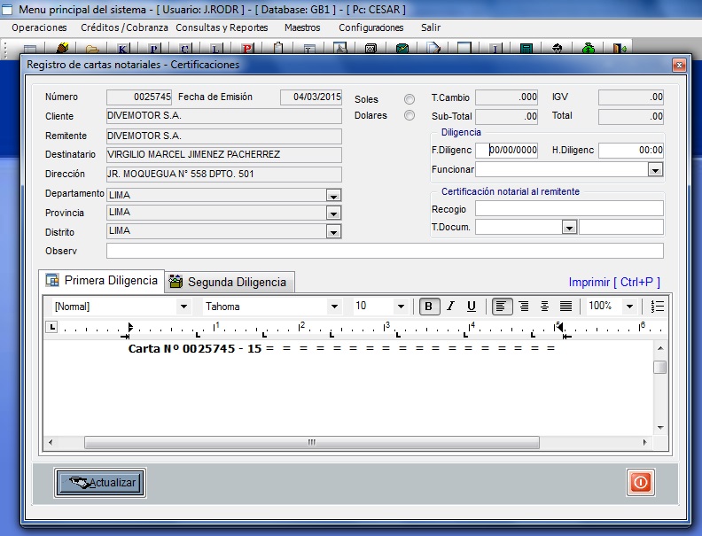Click the red power exit button
Viewport: 702px width, 536px height.
pos(640,482)
